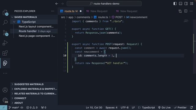Image resolution: width=196 pixels, height=110 pixels.
Task: Click the main* git branch indicator
Action: (x=14, y=108)
